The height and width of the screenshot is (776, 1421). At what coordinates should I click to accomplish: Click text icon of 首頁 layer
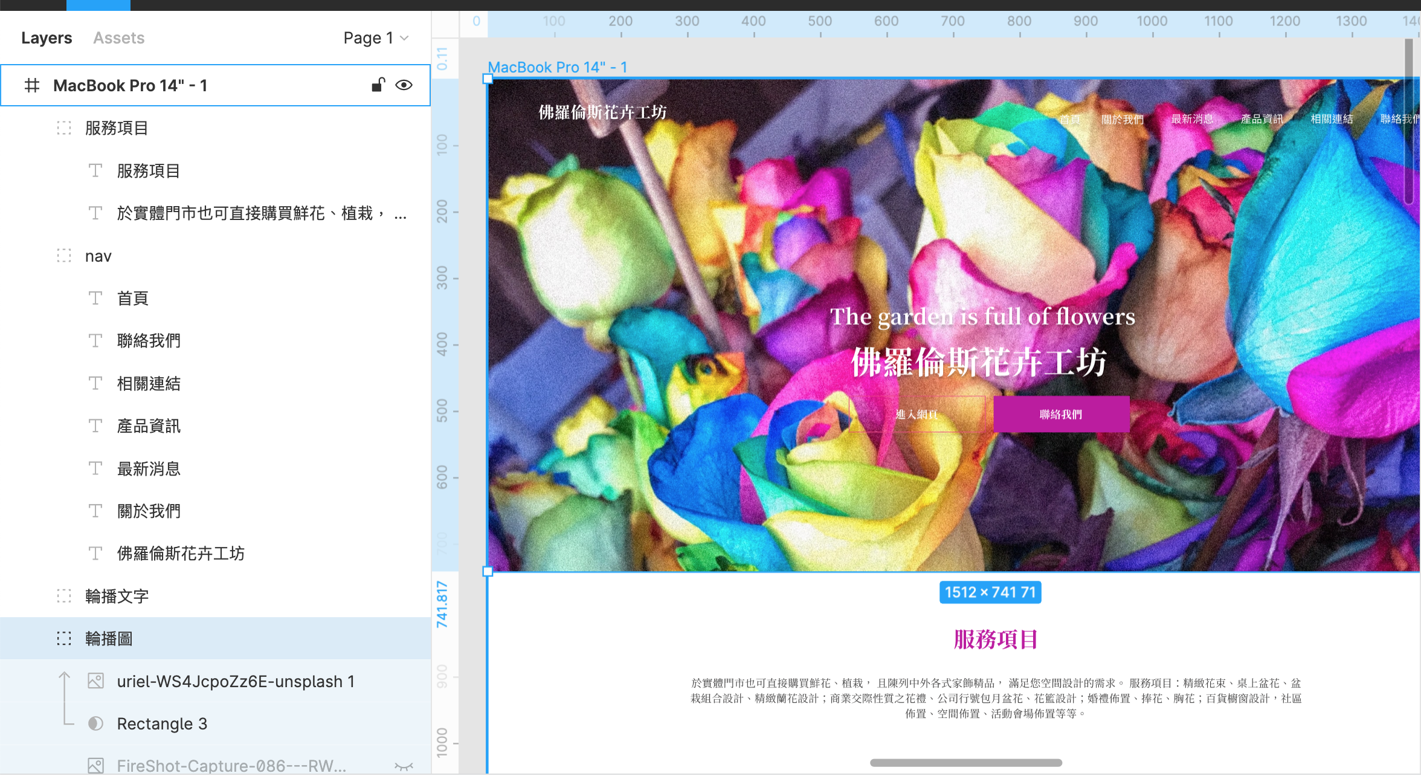[95, 299]
